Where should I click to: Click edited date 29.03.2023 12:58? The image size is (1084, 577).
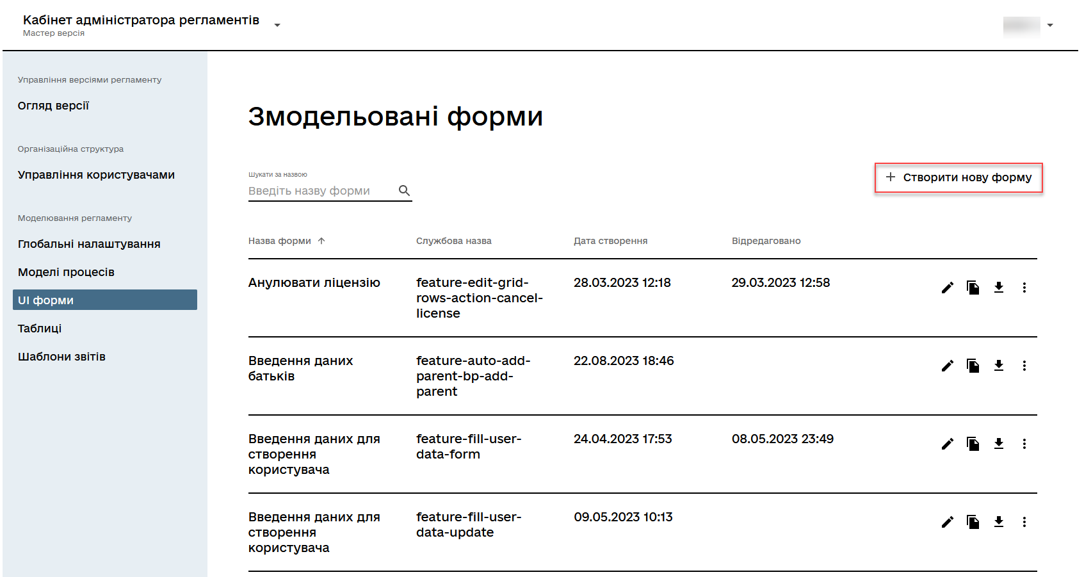pyautogui.click(x=781, y=282)
